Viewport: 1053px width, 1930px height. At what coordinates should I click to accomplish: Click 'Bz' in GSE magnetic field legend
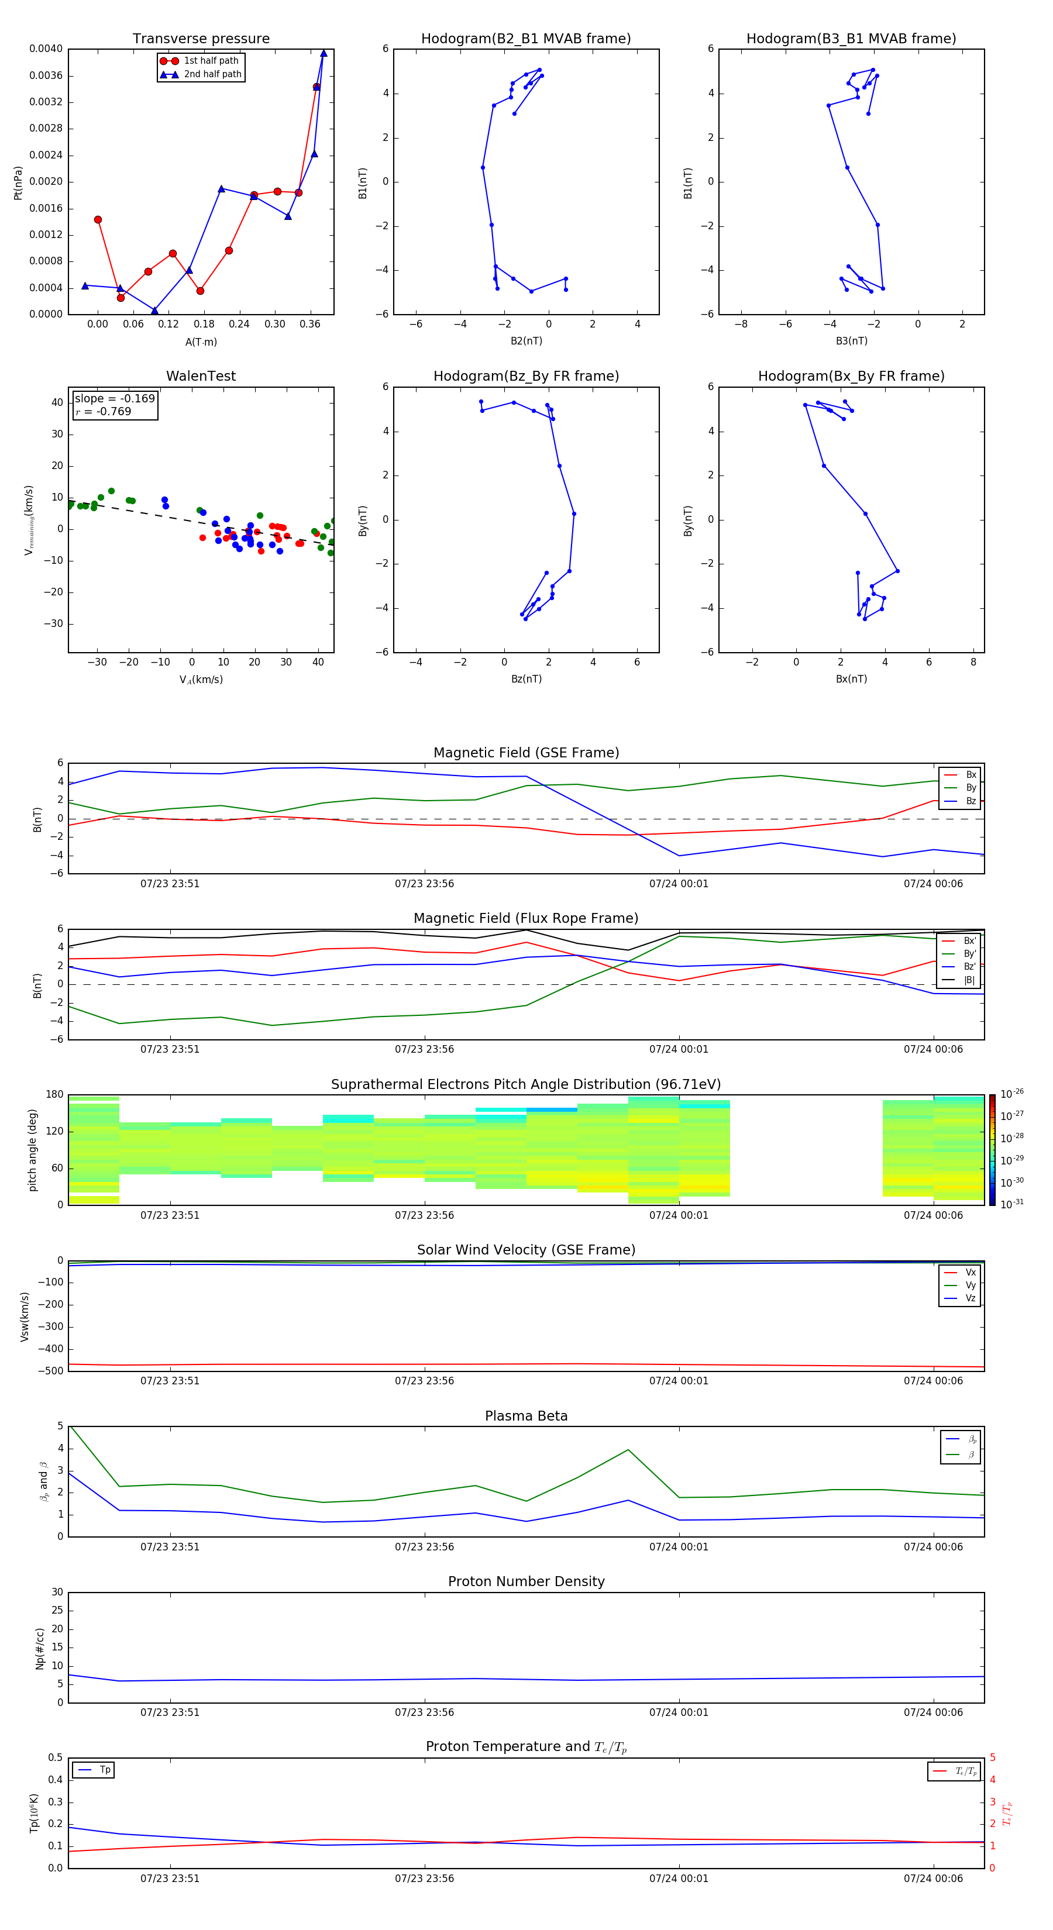961,801
